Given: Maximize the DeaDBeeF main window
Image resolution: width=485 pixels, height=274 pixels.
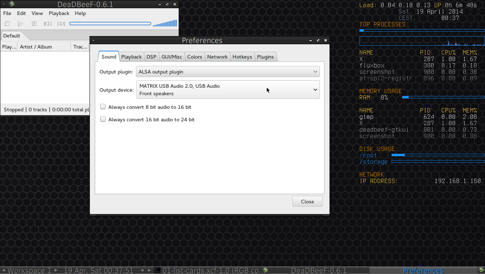Looking at the screenshot, I should 167,5.
